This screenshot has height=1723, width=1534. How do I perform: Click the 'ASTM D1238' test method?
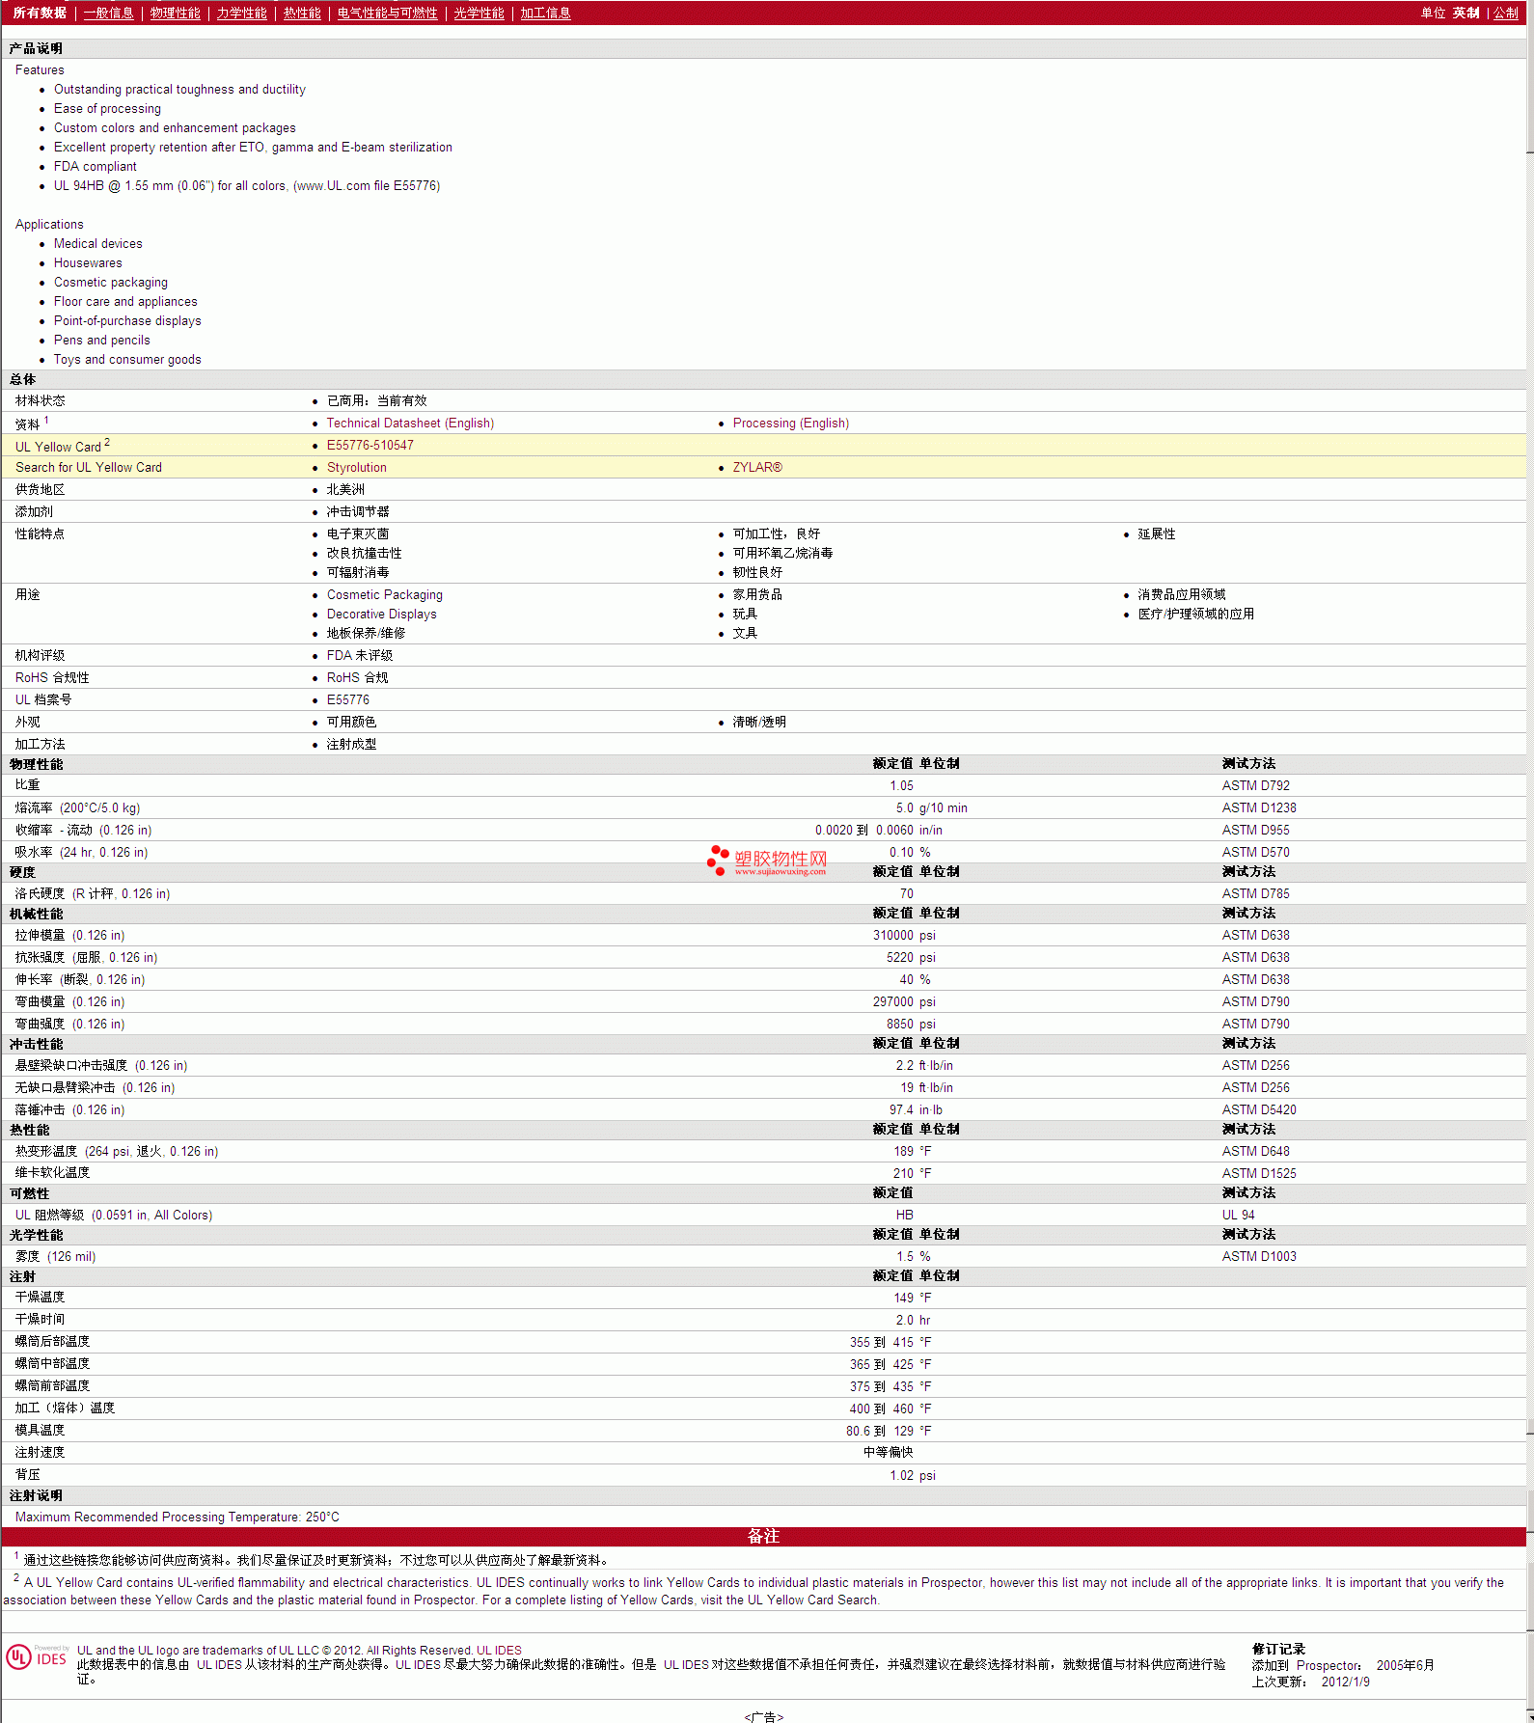[1259, 808]
